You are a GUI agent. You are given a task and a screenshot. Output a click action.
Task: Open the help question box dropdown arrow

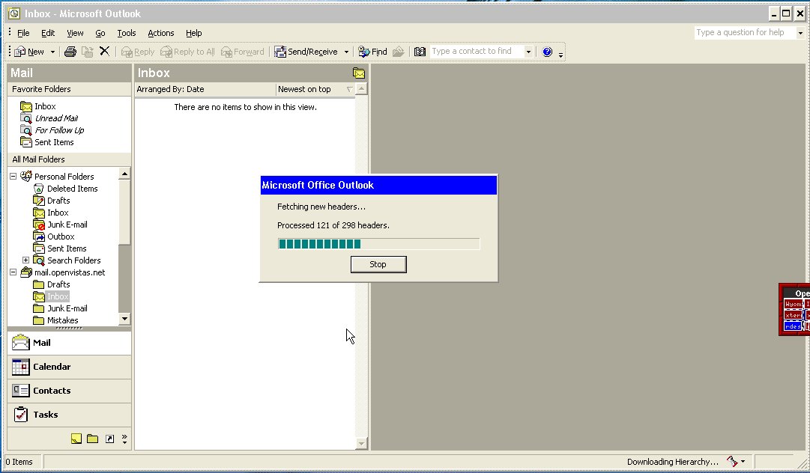click(x=801, y=32)
